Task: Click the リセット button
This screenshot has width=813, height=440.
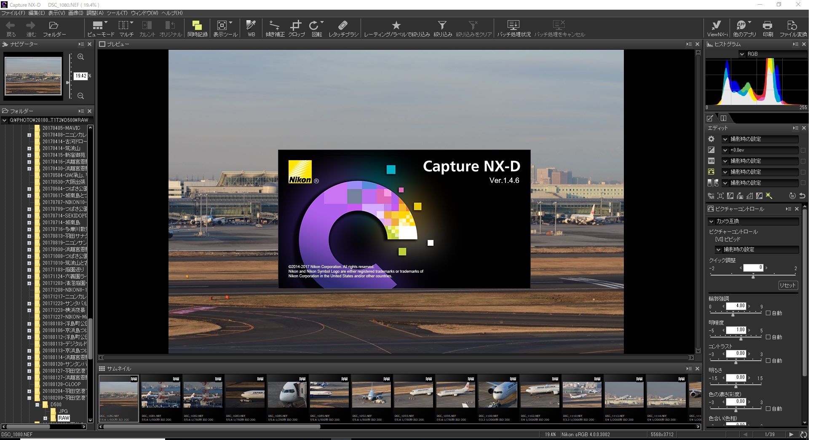Action: coord(787,285)
